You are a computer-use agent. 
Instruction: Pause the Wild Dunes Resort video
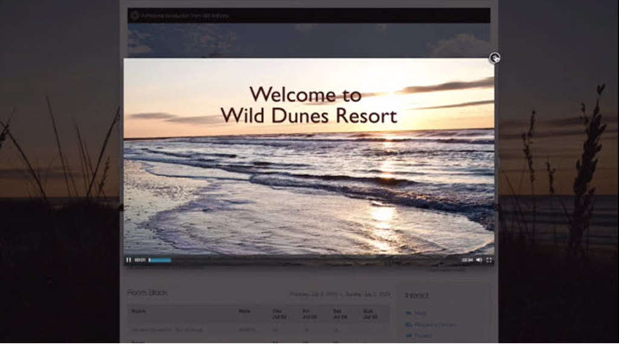128,260
